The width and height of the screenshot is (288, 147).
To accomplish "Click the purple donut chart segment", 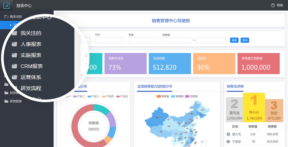I will point(112,119).
